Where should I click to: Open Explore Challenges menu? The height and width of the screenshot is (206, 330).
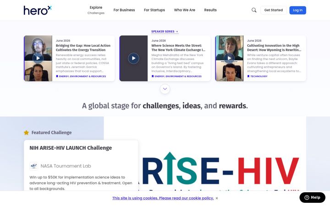pos(96,10)
